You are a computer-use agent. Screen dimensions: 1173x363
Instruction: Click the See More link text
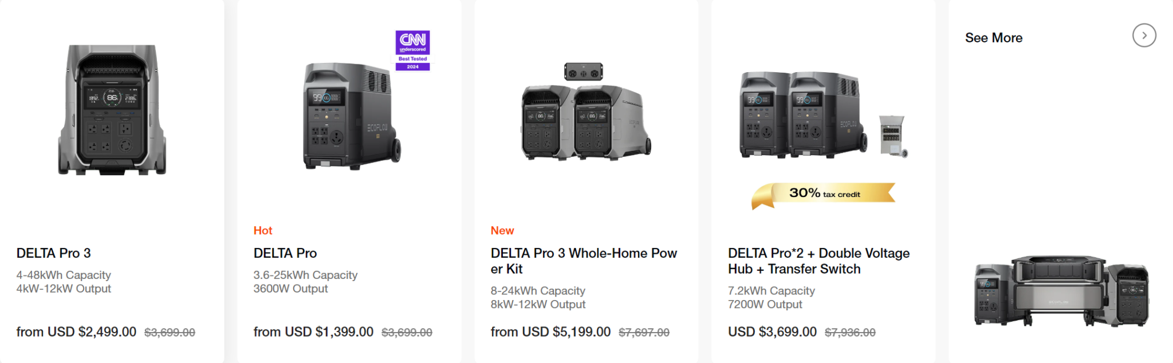coord(994,38)
